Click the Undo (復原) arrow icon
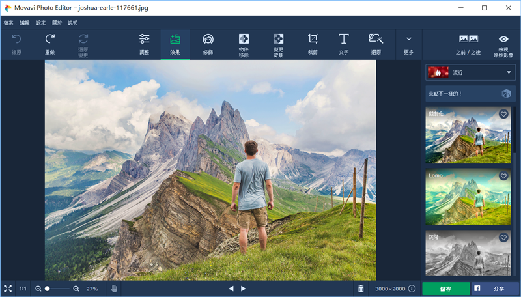Screen dimensions: 521x297 pyautogui.click(x=17, y=39)
